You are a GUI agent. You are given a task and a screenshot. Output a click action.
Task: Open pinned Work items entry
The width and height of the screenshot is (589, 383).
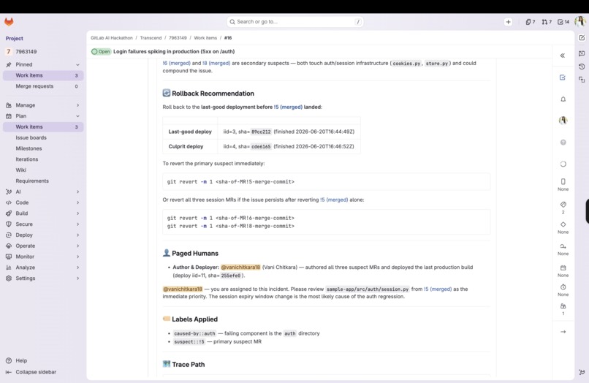pos(43,75)
